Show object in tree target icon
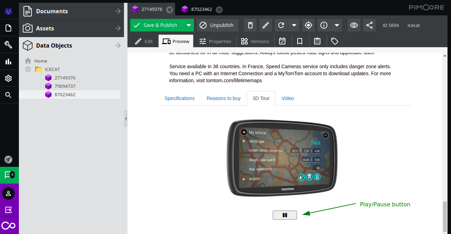This screenshot has width=451, height=234. tap(308, 25)
